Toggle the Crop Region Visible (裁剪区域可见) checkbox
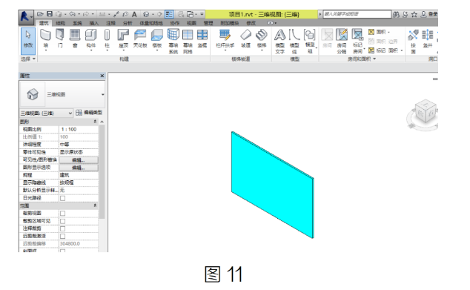Viewport: 470px width, 290px height. pyautogui.click(x=63, y=221)
